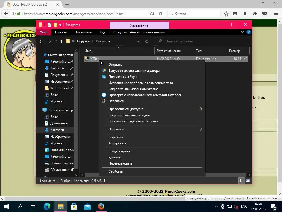This screenshot has width=282, height=212.
Task: Click the Quick Access properties checkmark icon
Action: [49, 25]
